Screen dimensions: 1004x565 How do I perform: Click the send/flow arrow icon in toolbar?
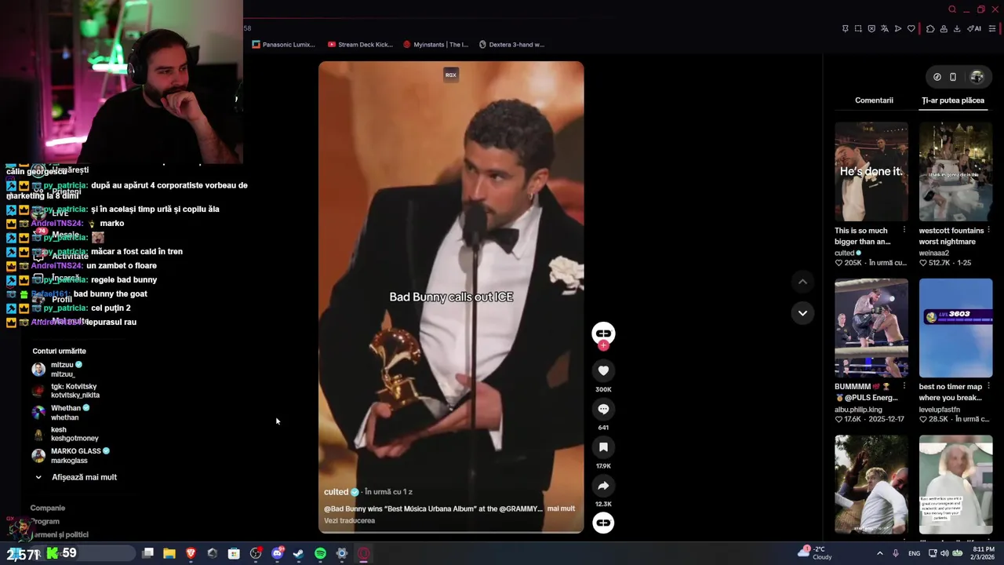point(898,29)
